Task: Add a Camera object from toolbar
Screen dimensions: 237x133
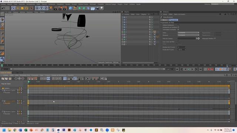Action: [97, 8]
